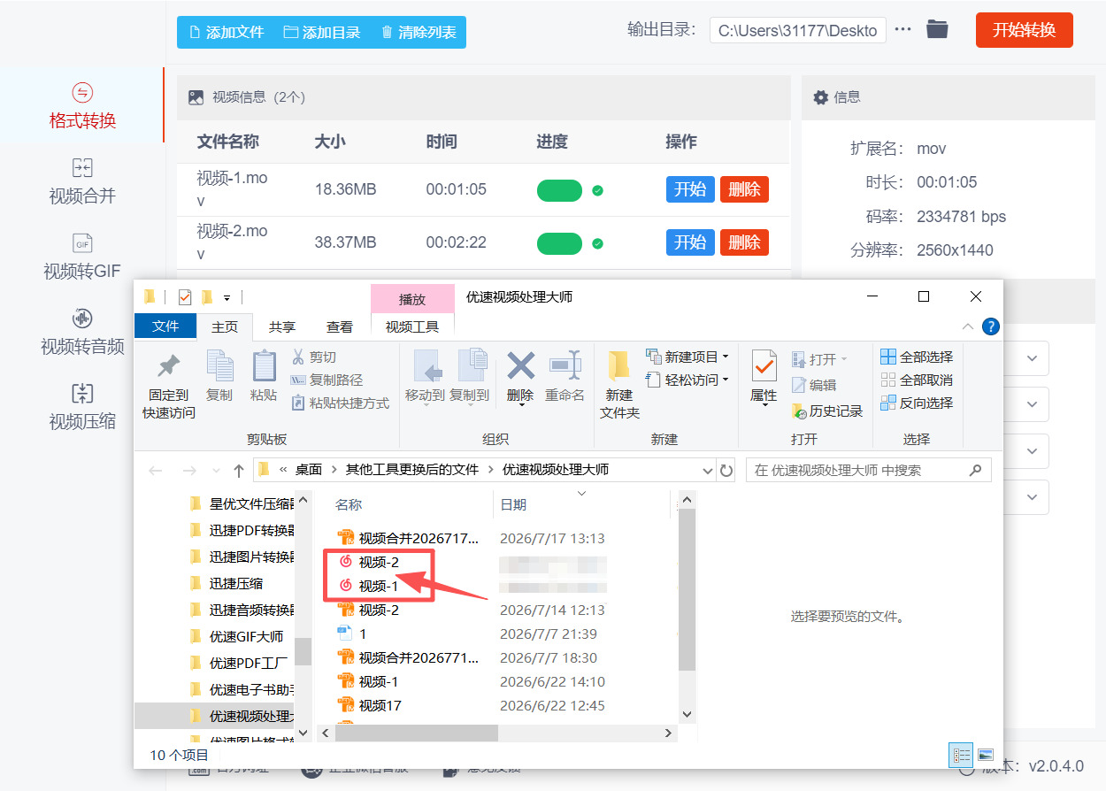
Task: Click the 删除 X icon in ribbon
Action: tap(520, 365)
